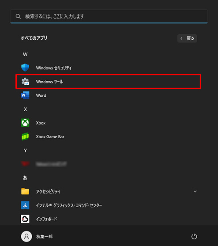Click the アクセシビリティ folder icon
Screen dimensions: 218x246
coord(25,191)
